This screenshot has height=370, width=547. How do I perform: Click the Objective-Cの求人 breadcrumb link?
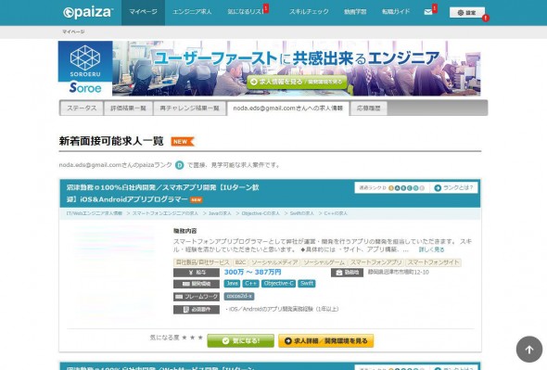pos(261,213)
